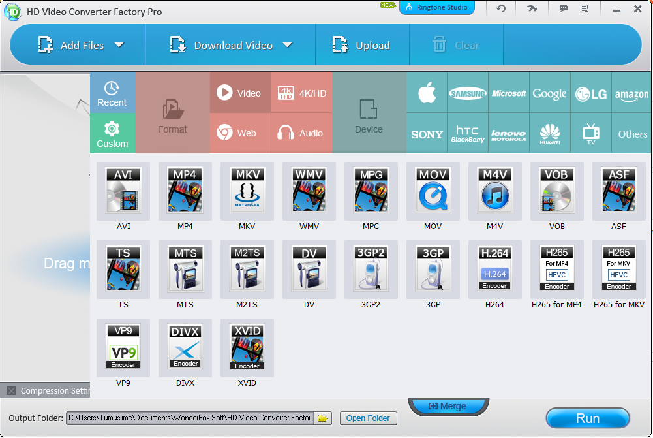Select the MP4 output preset

(x=185, y=191)
